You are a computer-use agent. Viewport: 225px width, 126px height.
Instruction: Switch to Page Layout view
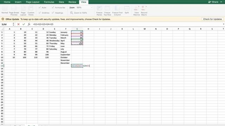tap(23, 10)
